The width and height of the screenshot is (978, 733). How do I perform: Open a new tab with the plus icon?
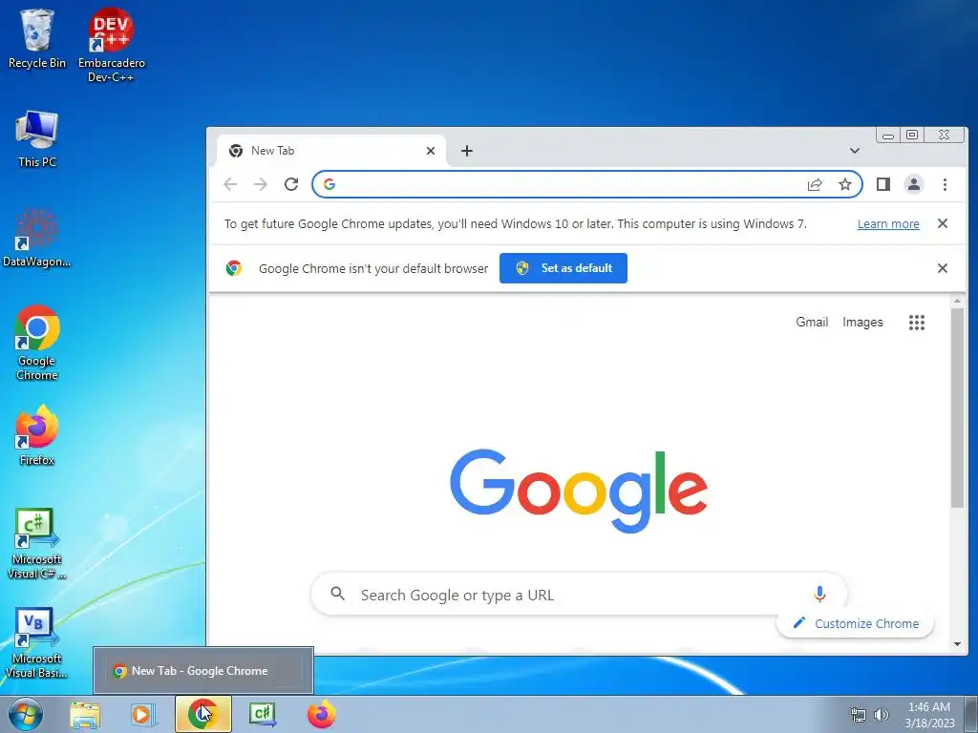(466, 151)
